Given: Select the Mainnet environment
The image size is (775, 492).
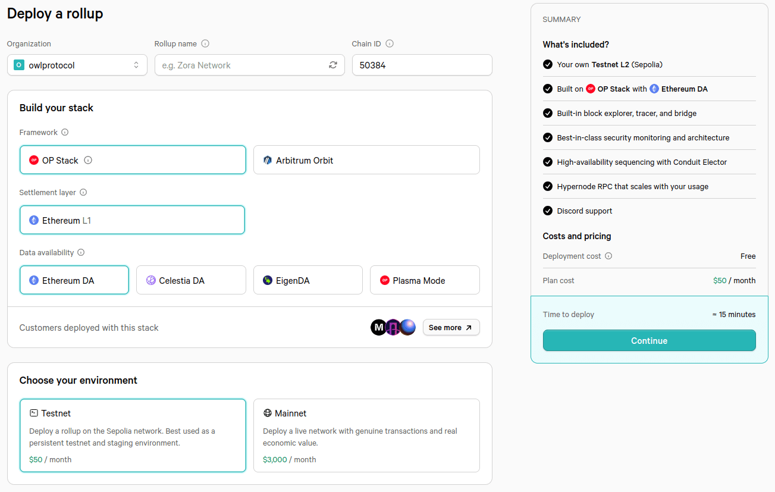Looking at the screenshot, I should (x=366, y=435).
